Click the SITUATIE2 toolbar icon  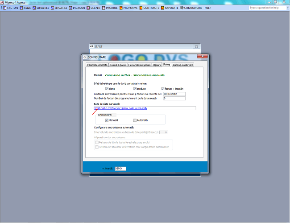52,8
